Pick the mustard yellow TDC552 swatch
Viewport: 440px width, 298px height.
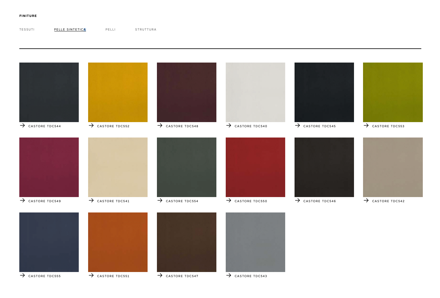118,92
